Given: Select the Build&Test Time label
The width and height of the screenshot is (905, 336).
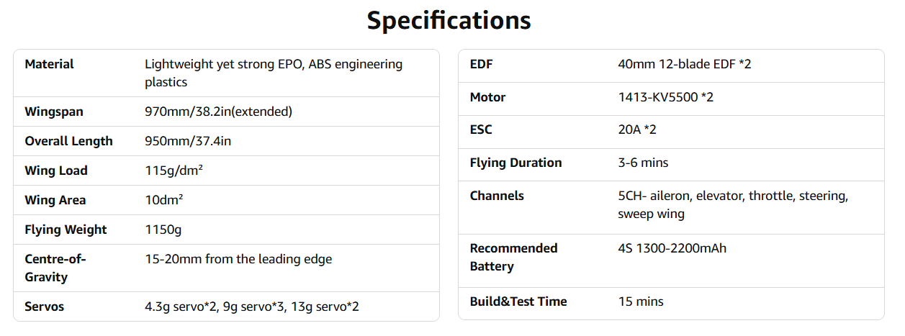Looking at the screenshot, I should [518, 301].
